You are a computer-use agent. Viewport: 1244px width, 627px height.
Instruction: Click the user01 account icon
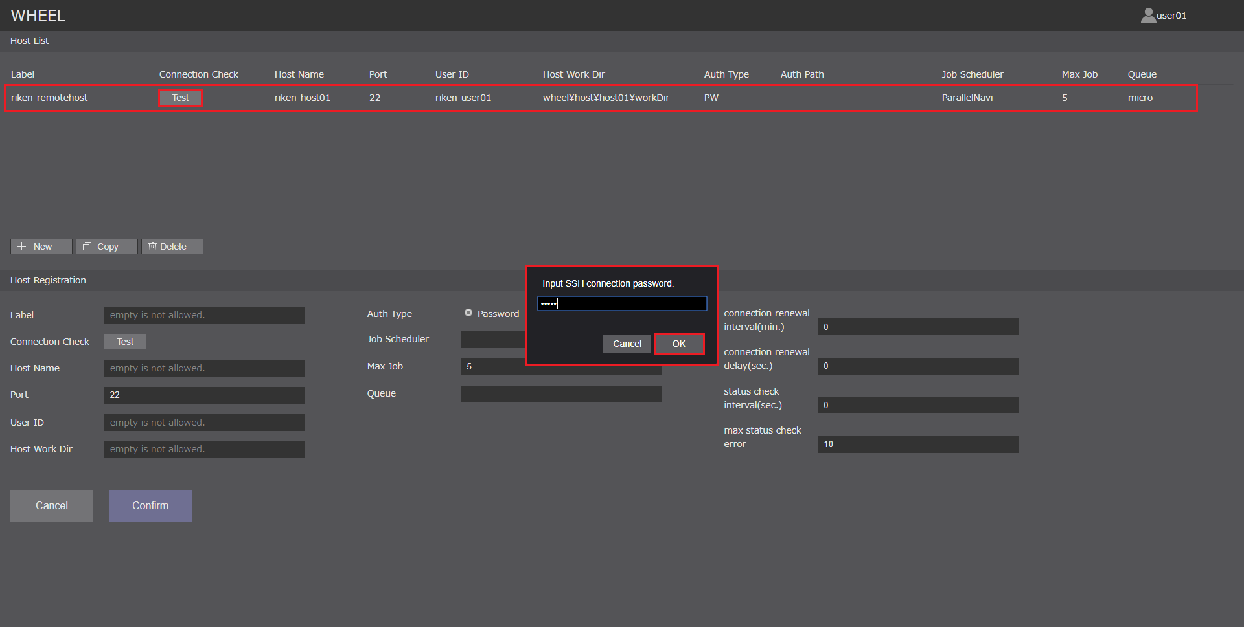point(1148,16)
